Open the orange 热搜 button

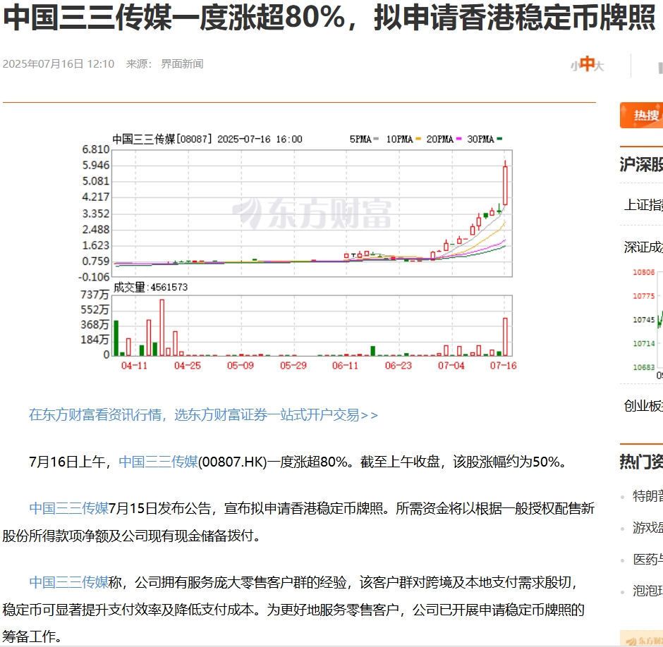[641, 115]
